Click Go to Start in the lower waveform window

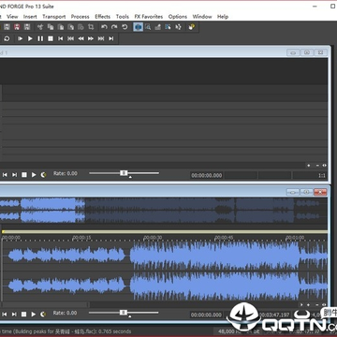(5, 315)
